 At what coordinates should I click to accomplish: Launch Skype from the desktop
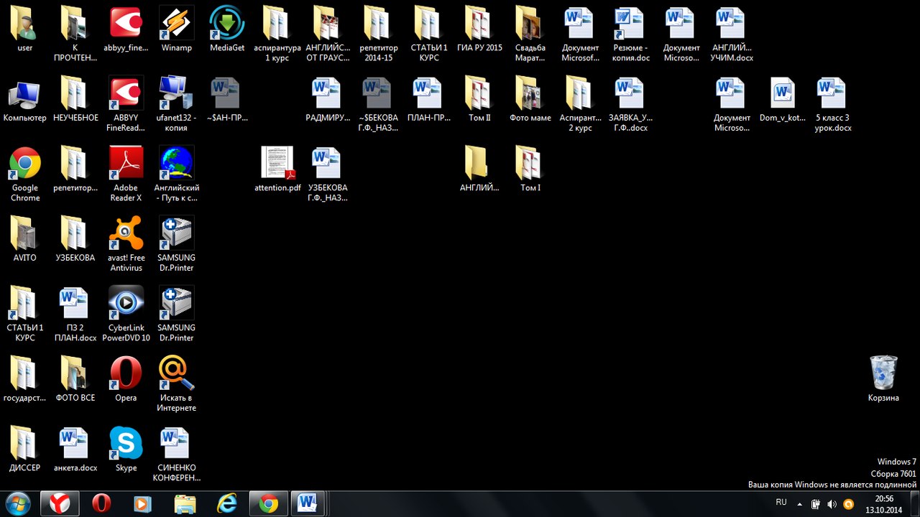(126, 448)
